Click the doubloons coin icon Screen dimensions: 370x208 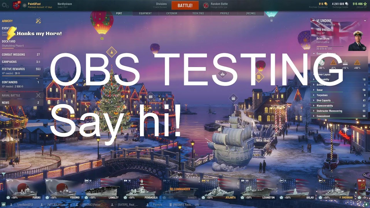coord(325,4)
